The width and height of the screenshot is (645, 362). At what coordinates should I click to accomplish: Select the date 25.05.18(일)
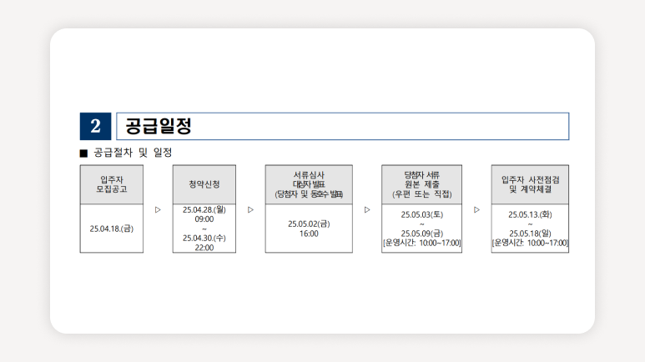coord(530,234)
